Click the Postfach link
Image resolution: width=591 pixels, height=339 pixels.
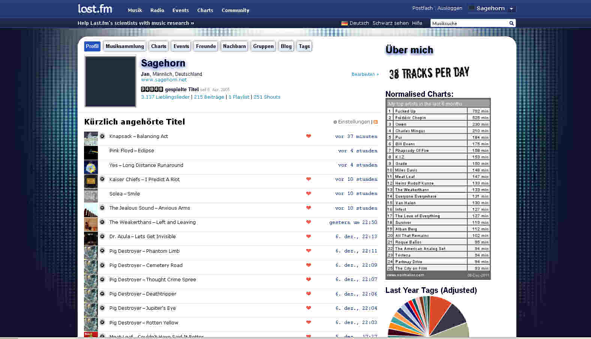coord(422,8)
